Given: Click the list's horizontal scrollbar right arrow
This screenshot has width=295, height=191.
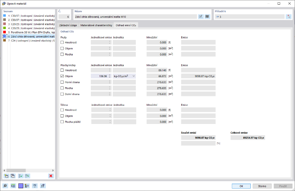Looking at the screenshot, I should pos(53,170).
